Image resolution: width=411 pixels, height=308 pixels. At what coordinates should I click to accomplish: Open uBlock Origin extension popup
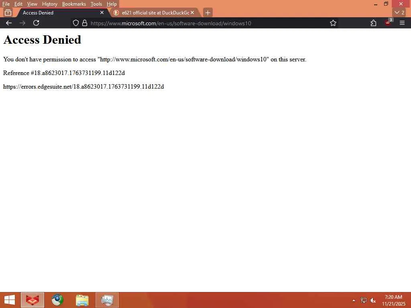coord(388,23)
